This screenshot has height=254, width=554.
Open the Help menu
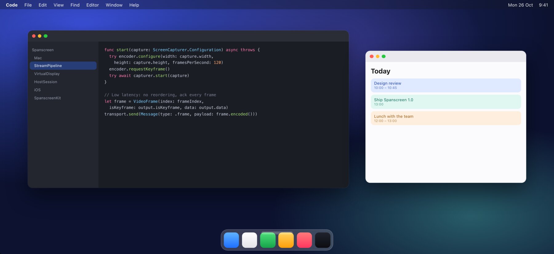point(134,5)
